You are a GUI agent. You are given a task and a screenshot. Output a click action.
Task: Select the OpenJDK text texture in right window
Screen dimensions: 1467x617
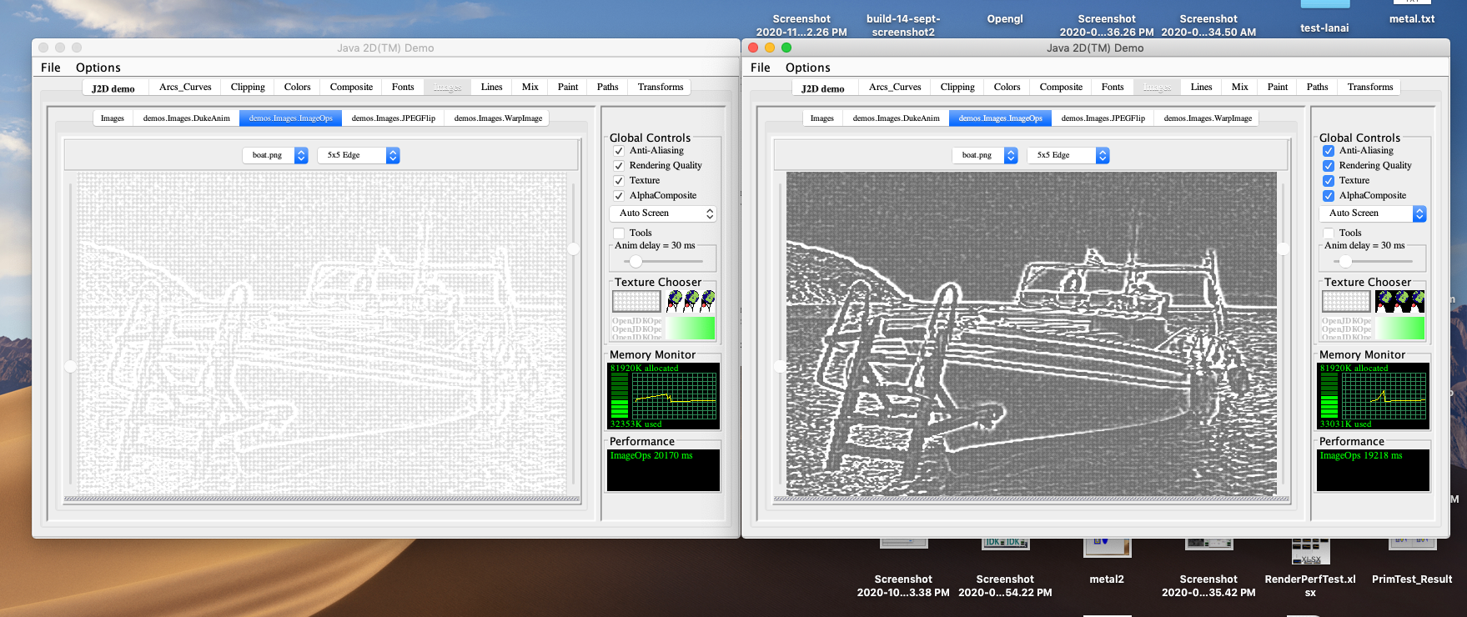1346,328
